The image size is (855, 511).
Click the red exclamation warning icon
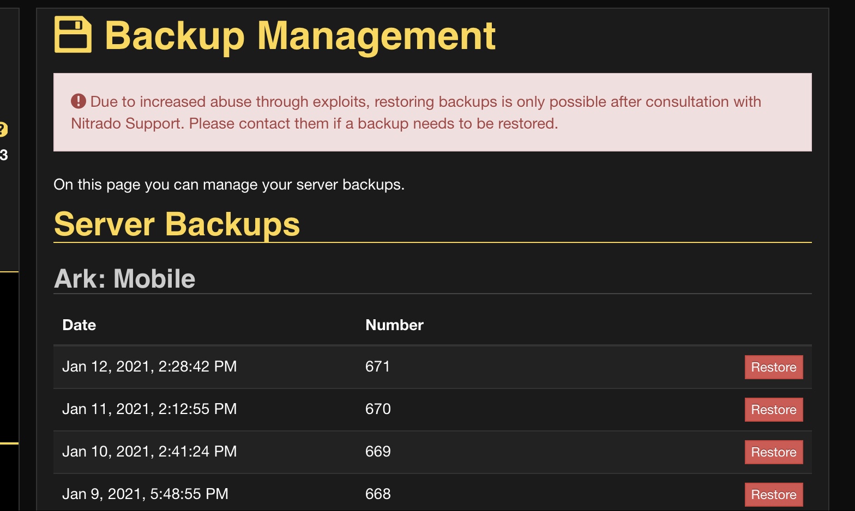[79, 101]
